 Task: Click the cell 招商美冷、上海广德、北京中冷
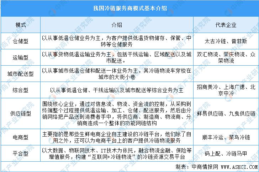click(x=226, y=90)
